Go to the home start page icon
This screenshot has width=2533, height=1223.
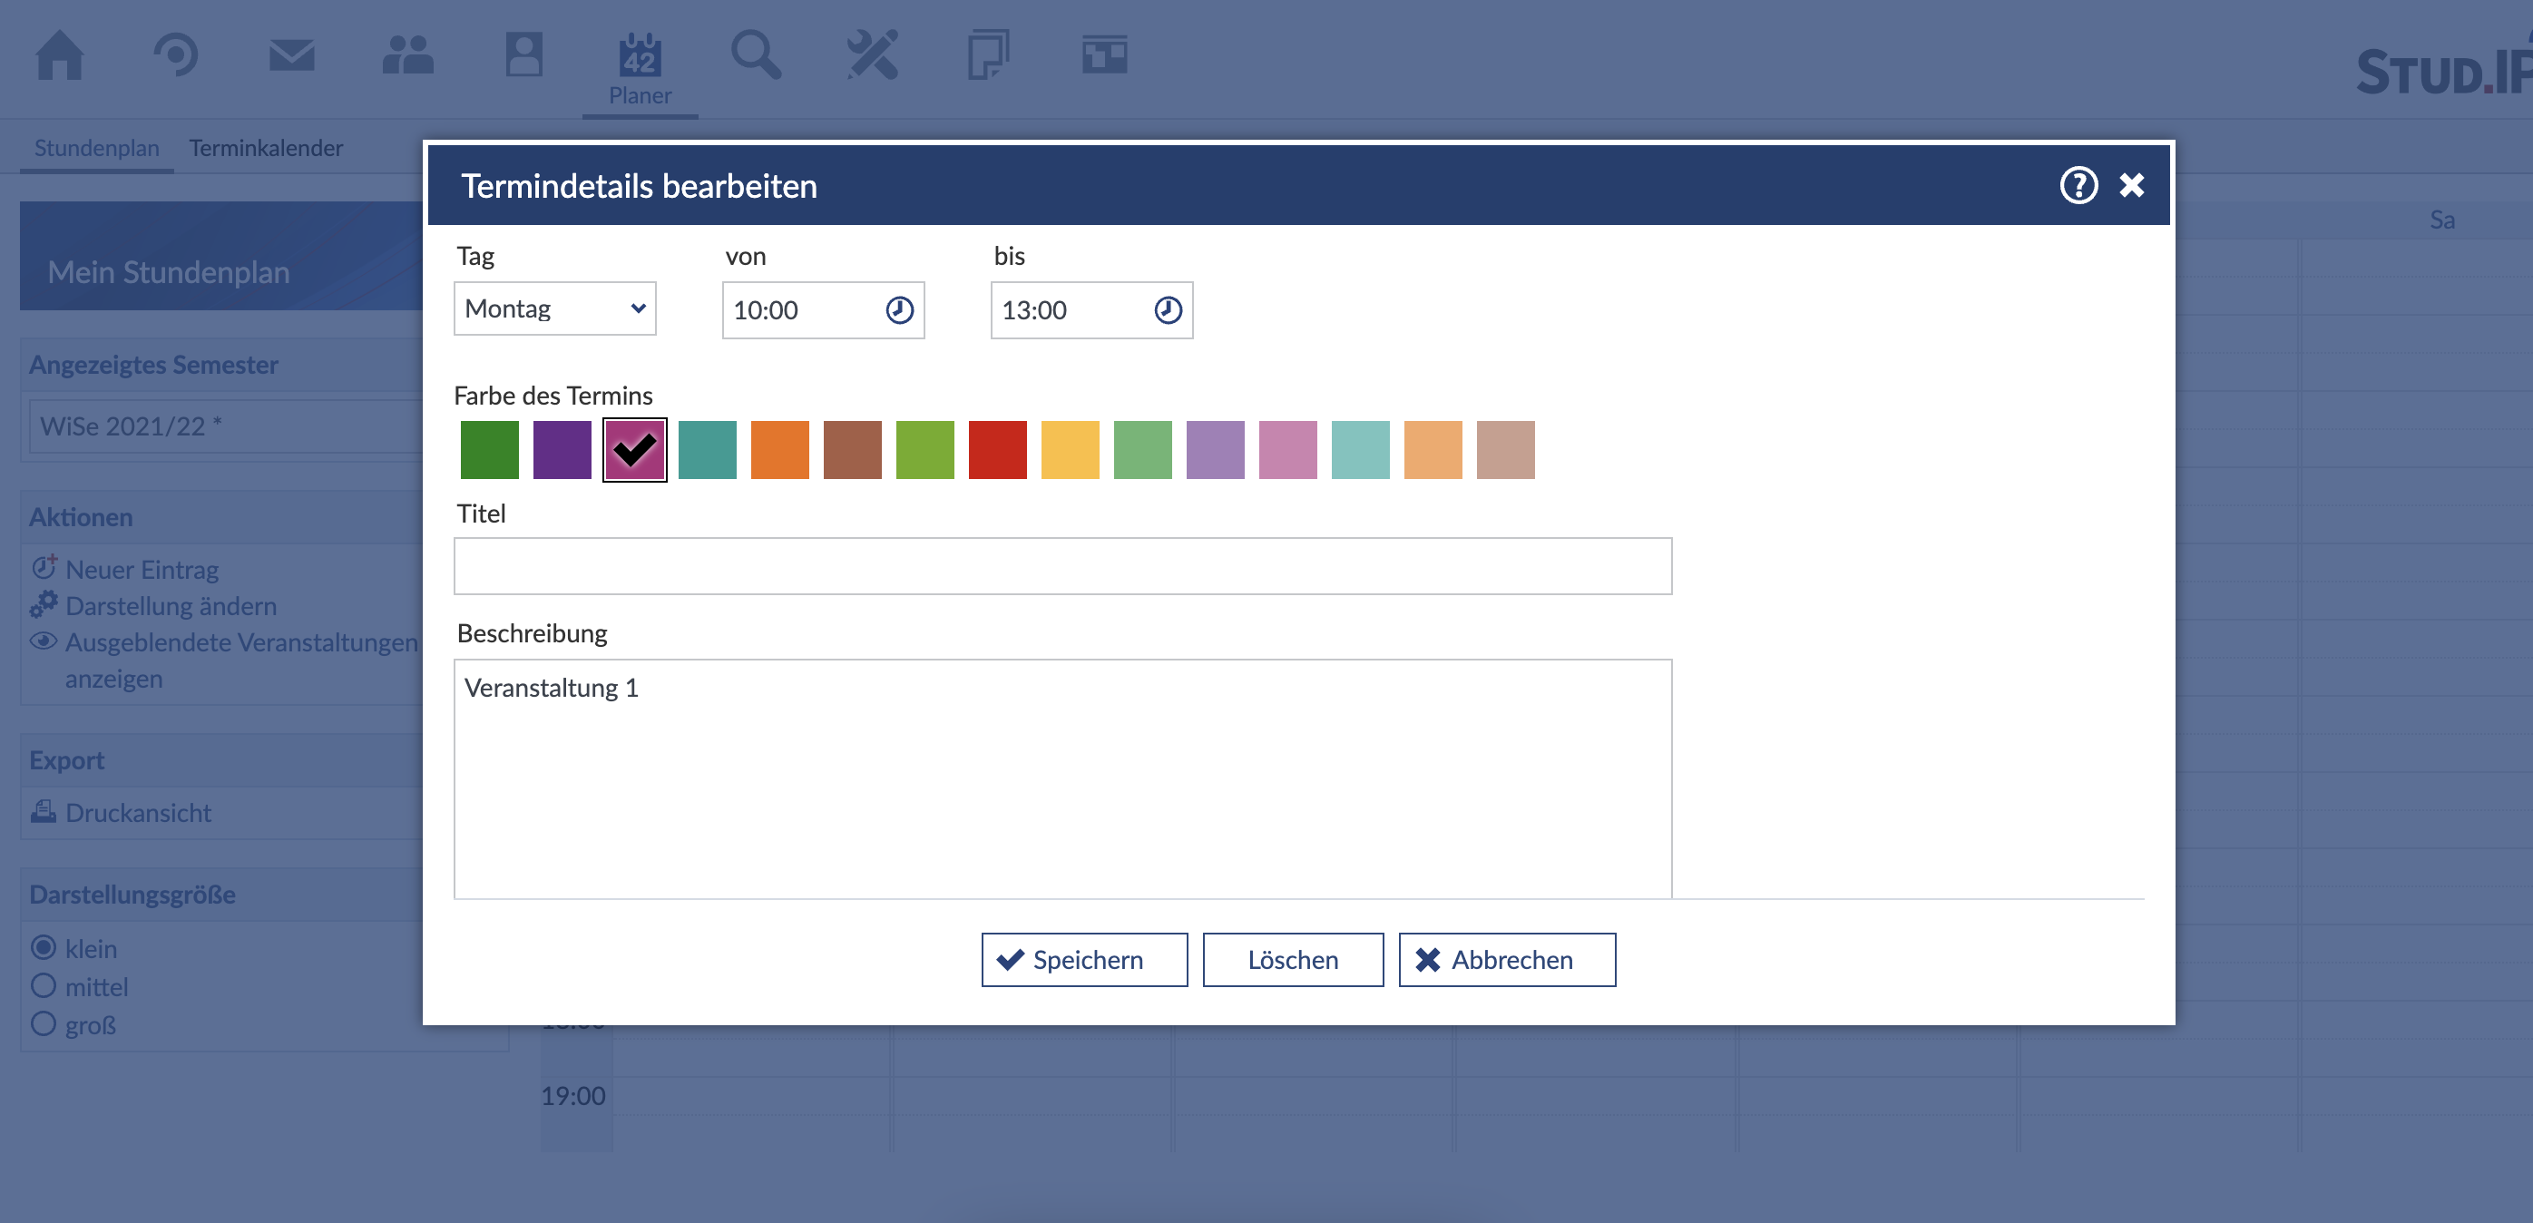59,55
